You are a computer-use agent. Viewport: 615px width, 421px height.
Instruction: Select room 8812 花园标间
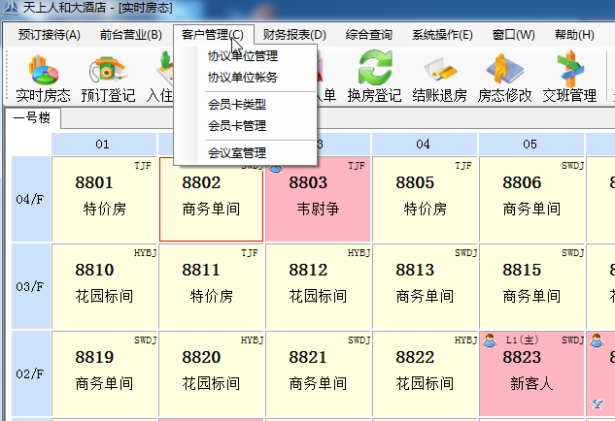pos(318,287)
